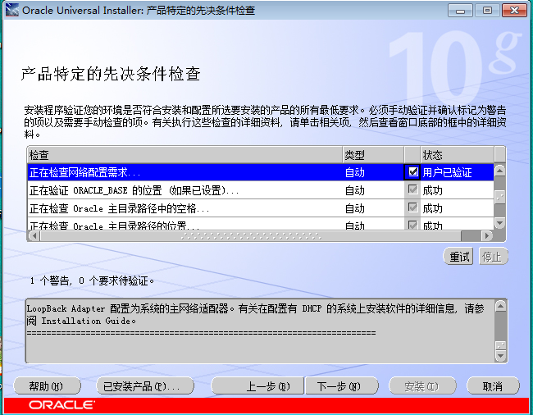
Task: Select the 正在检查网络配置需求 row
Action: point(261,172)
